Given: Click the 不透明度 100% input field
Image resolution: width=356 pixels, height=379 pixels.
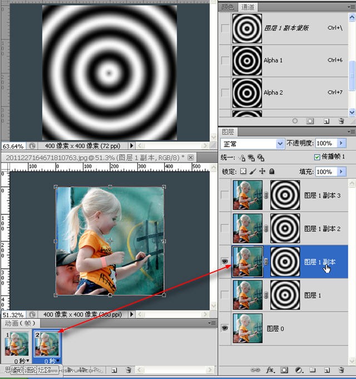Looking at the screenshot, I should pyautogui.click(x=327, y=144).
